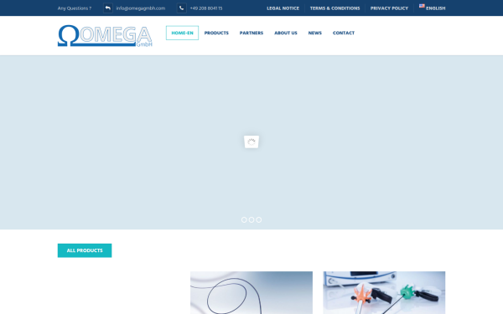Open the Privacy Policy link

tap(390, 8)
